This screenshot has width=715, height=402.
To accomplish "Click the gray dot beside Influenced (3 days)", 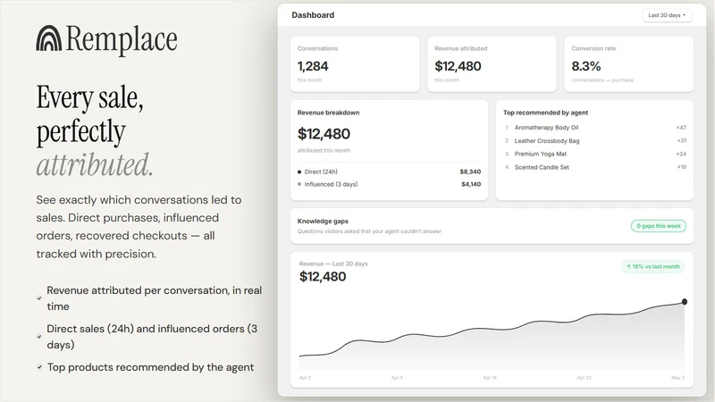I will (x=299, y=184).
